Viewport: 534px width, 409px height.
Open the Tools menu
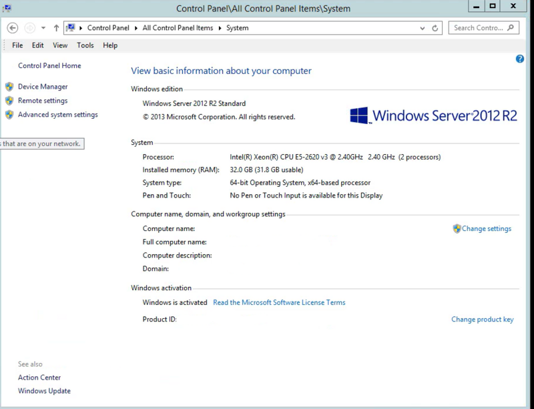(x=85, y=45)
